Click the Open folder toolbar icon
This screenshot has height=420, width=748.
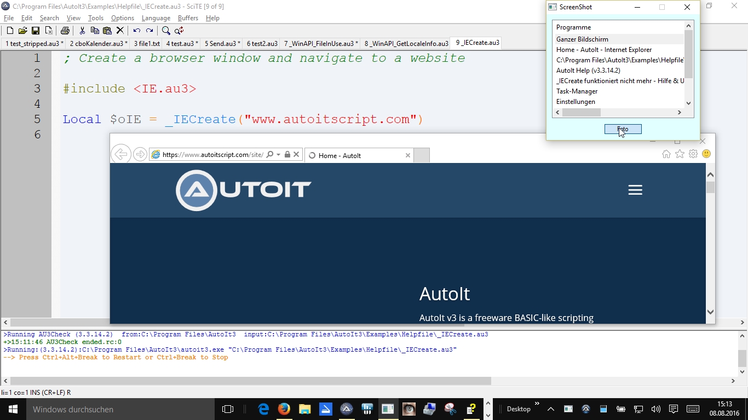coord(22,31)
